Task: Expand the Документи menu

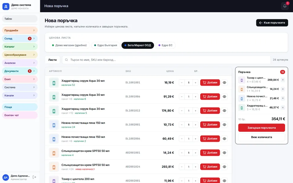Action: pos(20,71)
